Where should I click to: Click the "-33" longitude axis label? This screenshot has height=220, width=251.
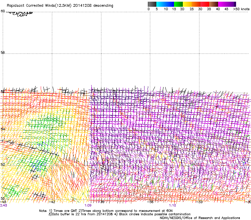click(x=199, y=202)
